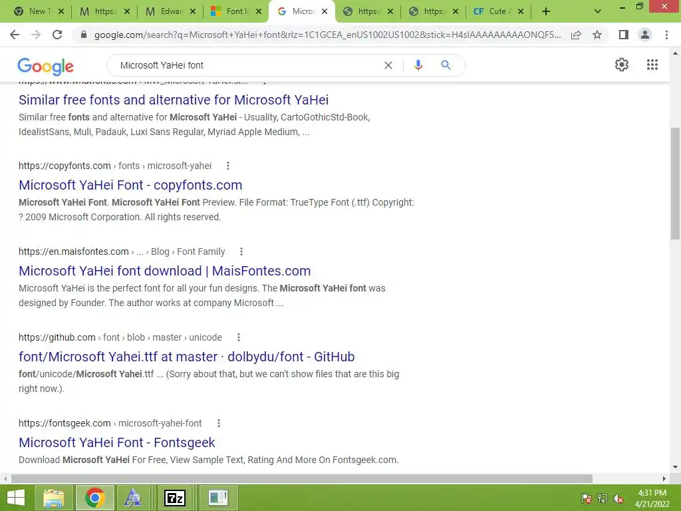Open 7-Zip from taskbar
The width and height of the screenshot is (681, 511).
pos(175,498)
